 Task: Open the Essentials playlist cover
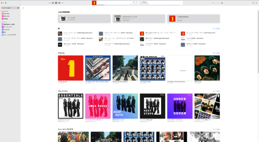coord(71,106)
